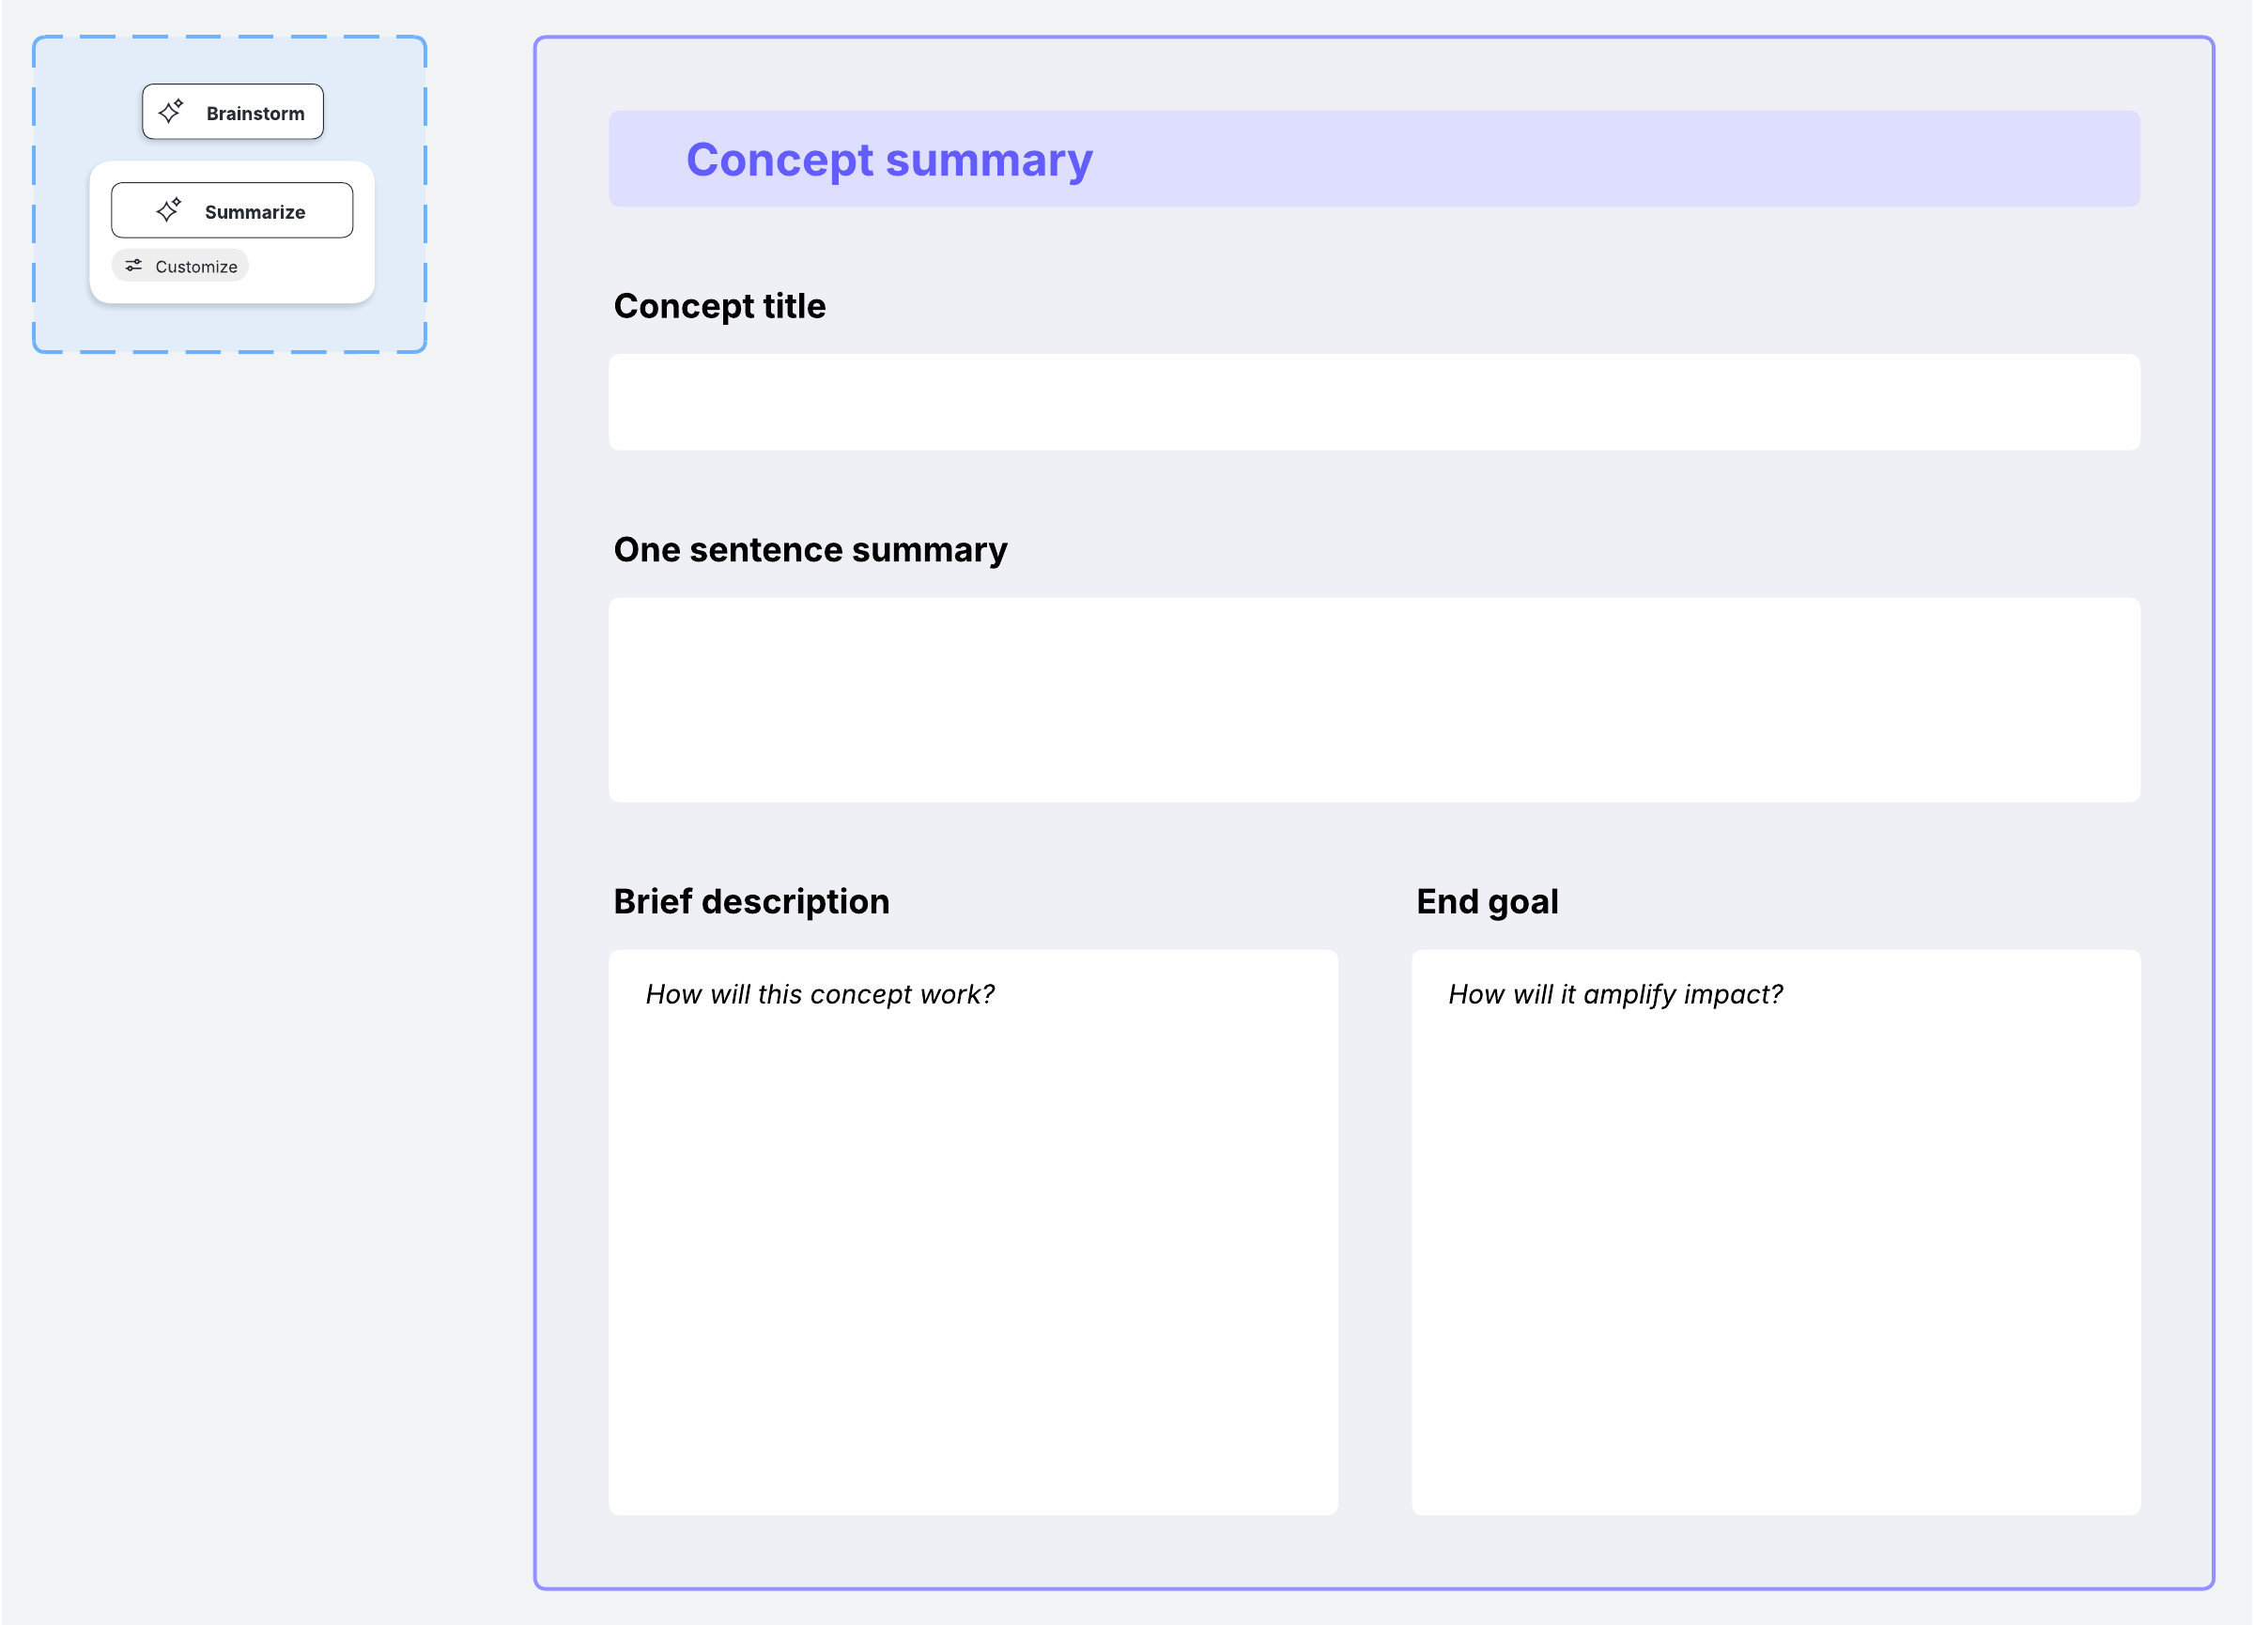The width and height of the screenshot is (2254, 1625).
Task: Click the sparkle icon beside Summarize
Action: (x=169, y=209)
